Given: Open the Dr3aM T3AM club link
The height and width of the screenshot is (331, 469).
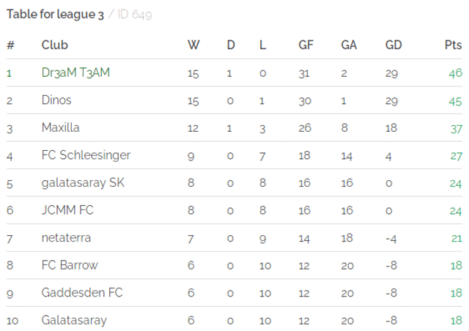Looking at the screenshot, I should 75,72.
